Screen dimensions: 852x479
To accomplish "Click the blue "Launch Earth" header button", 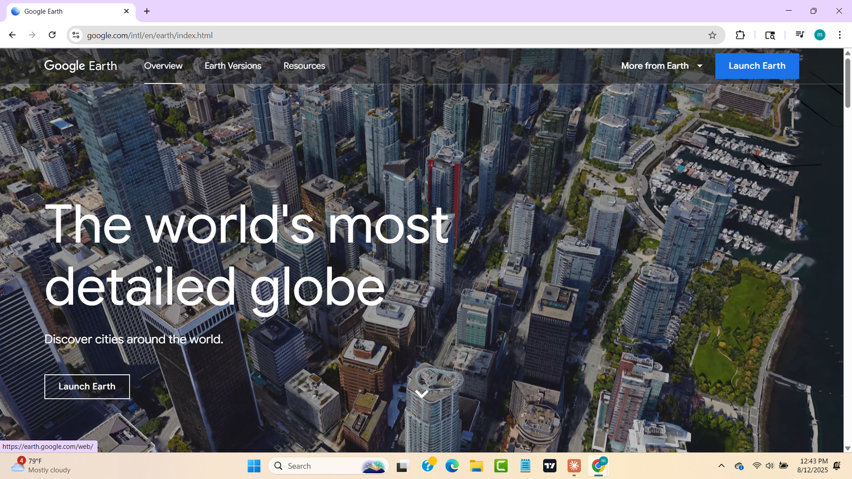I will (x=757, y=65).
